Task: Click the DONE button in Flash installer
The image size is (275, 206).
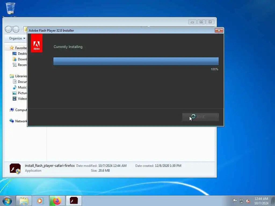Action: (200, 117)
